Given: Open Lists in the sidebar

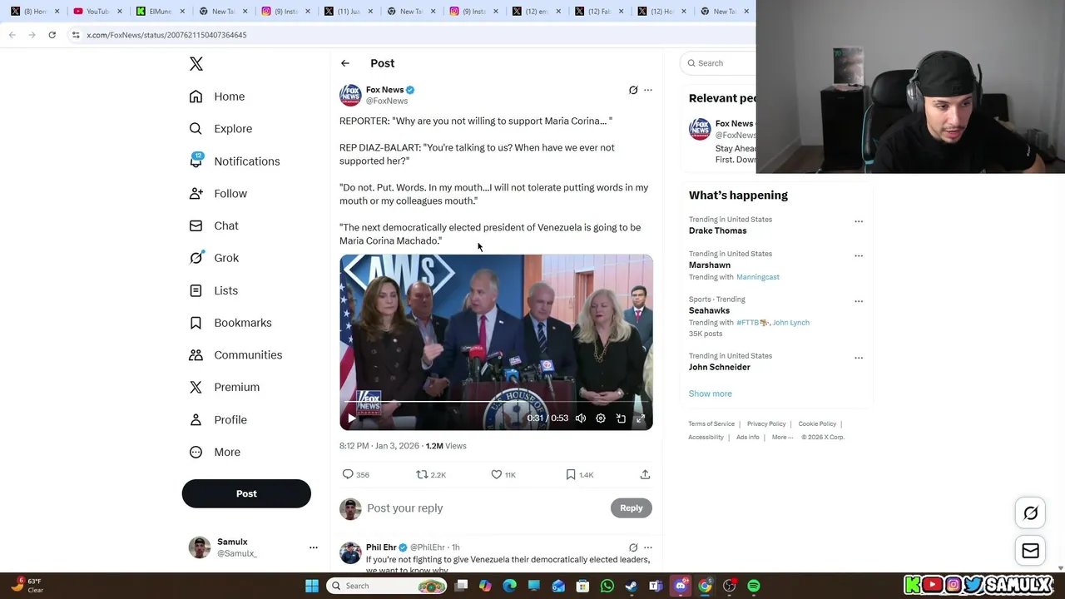Looking at the screenshot, I should point(214,290).
